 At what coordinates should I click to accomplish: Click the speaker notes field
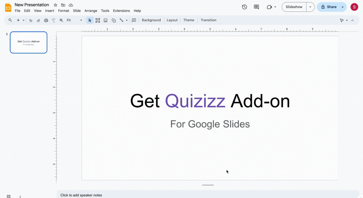pos(208,195)
